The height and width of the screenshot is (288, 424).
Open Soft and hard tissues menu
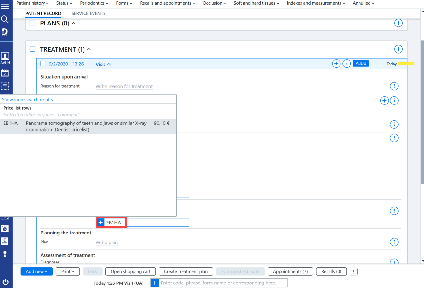pyautogui.click(x=257, y=3)
